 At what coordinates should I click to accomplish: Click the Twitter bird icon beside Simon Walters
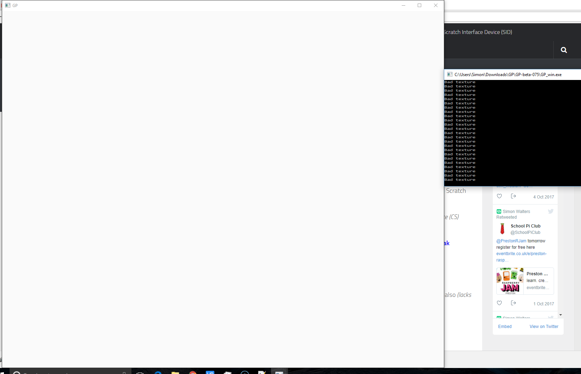551,211
